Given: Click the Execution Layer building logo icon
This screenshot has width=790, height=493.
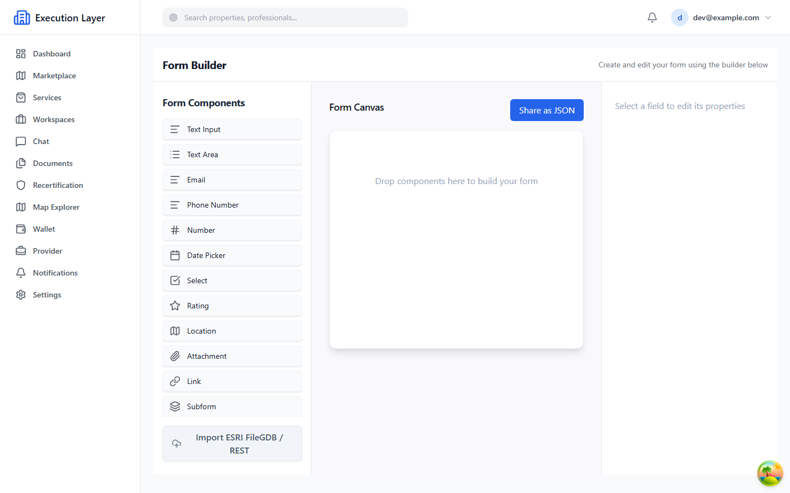Looking at the screenshot, I should [22, 18].
